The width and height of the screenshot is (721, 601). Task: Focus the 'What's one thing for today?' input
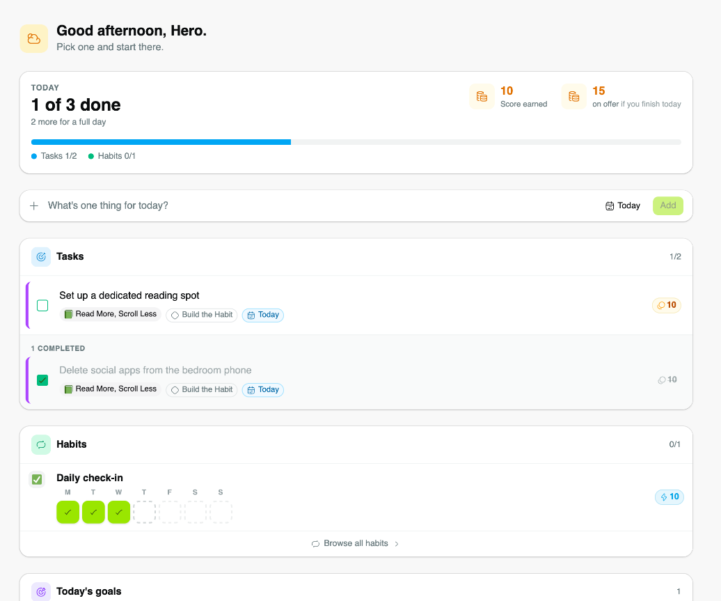pos(322,205)
